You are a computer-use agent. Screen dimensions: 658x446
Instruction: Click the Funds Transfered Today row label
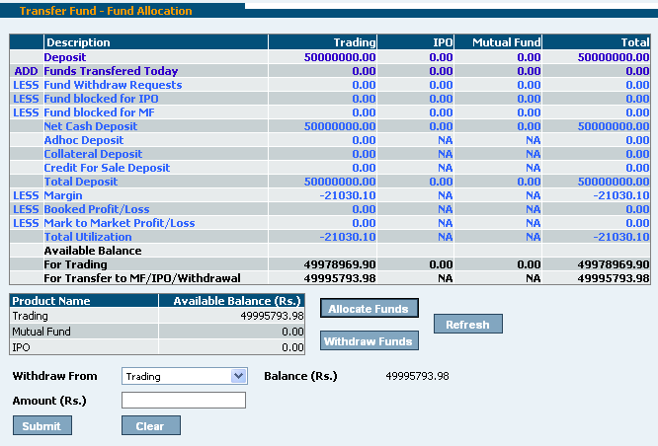pyautogui.click(x=111, y=71)
